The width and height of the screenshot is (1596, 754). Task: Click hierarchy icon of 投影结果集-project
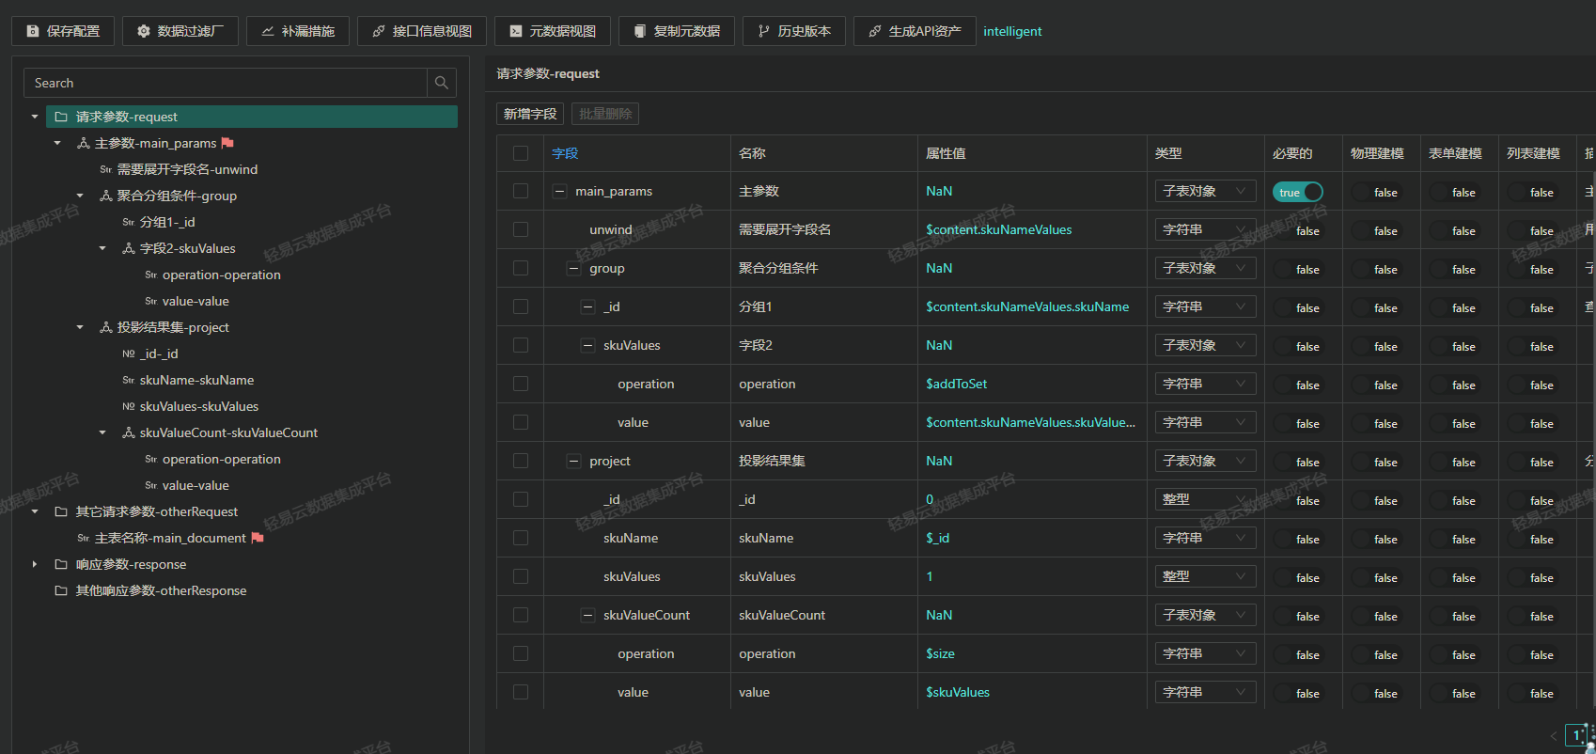tap(106, 327)
